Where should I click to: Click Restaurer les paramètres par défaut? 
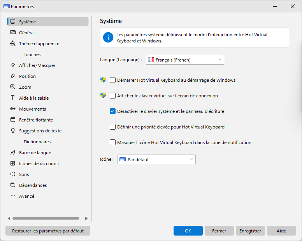(x=48, y=230)
